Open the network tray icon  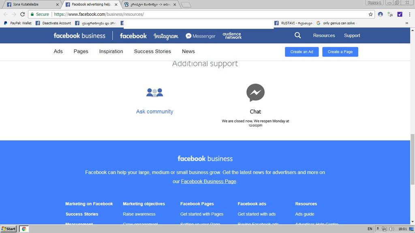coord(384,229)
